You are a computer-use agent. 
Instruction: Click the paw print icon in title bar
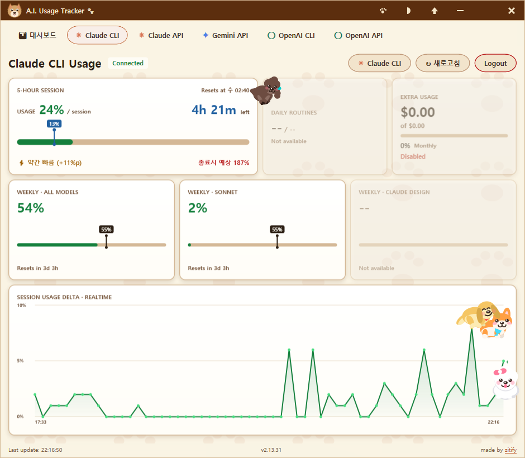pos(383,11)
